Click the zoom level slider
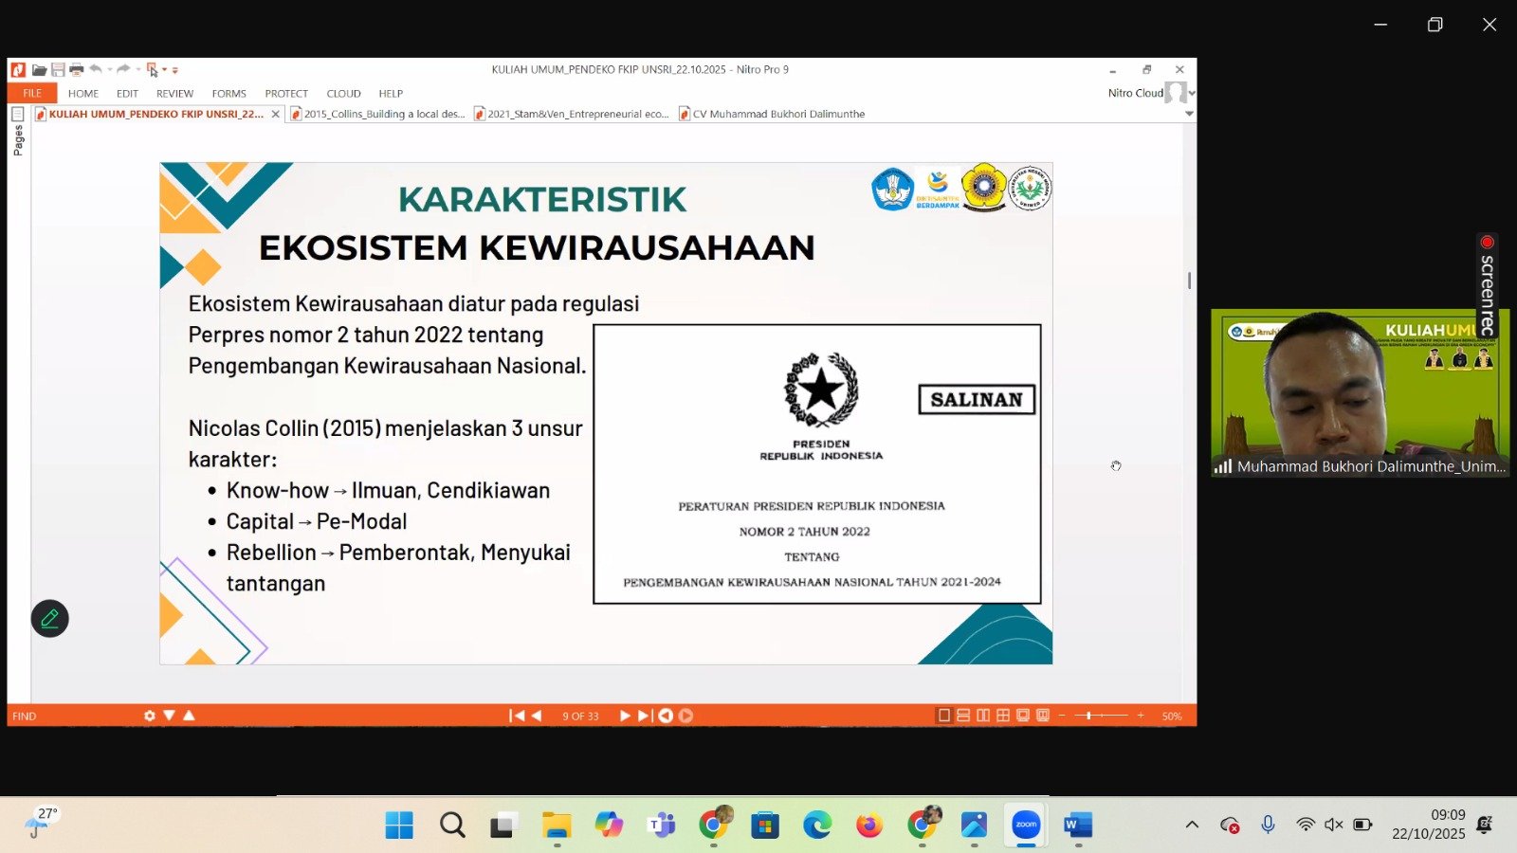This screenshot has height=853, width=1517. pos(1089,716)
